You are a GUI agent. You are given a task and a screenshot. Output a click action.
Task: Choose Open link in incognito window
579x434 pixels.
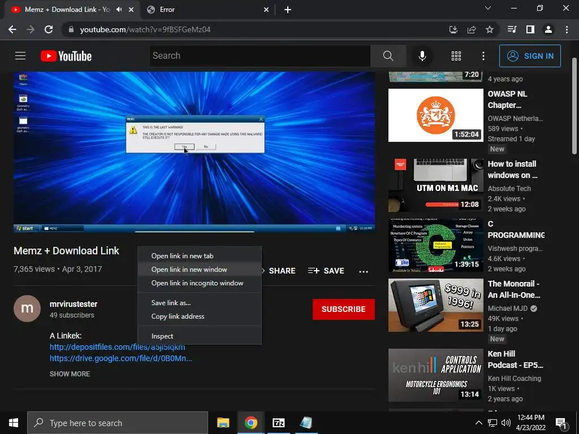coord(200,284)
